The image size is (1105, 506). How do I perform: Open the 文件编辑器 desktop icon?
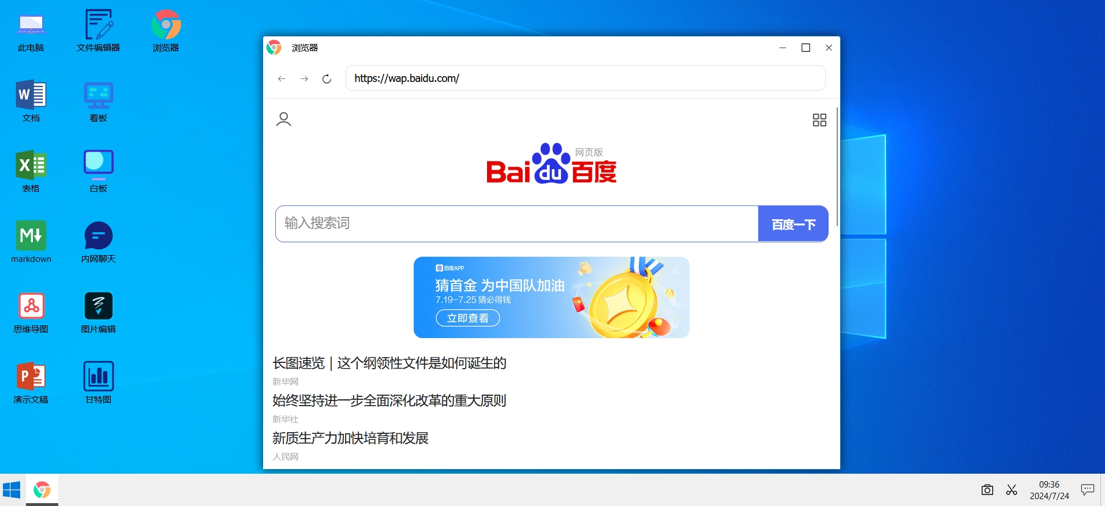tap(99, 31)
